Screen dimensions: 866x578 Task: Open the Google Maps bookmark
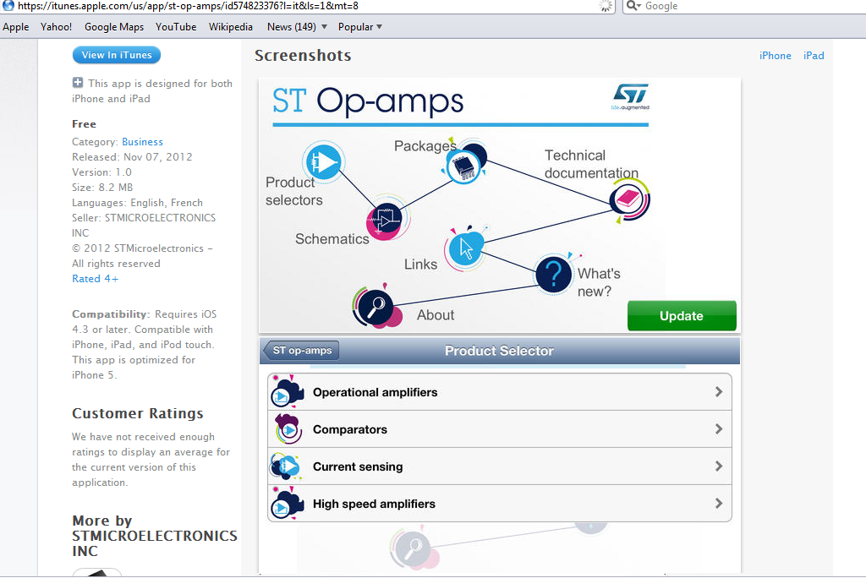[114, 26]
